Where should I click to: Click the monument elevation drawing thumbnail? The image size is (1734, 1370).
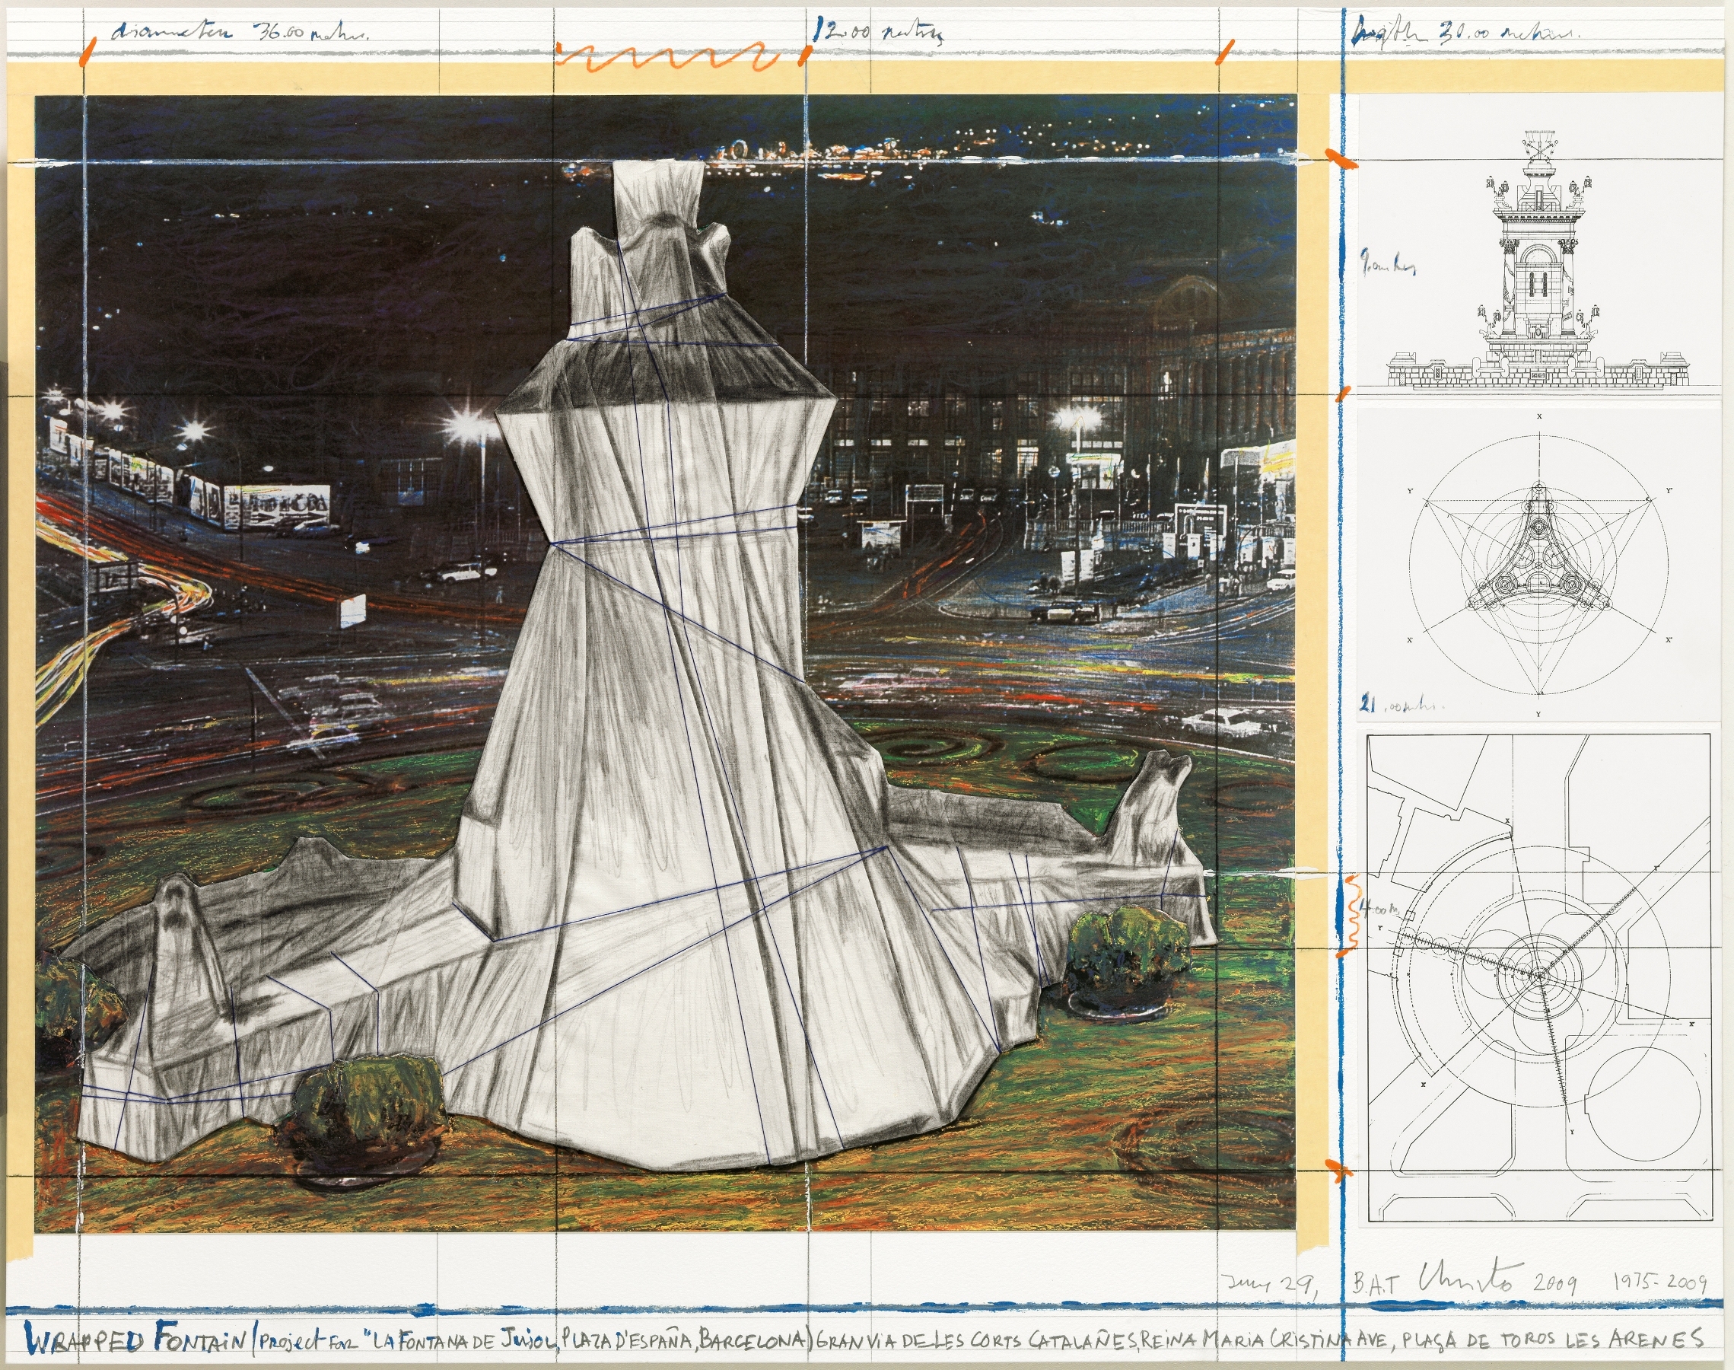1538,265
